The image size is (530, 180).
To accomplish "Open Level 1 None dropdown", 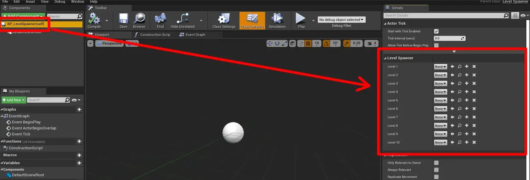I will [x=441, y=67].
